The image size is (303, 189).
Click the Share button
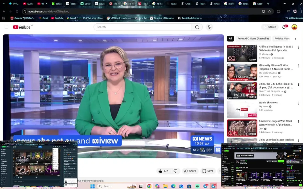coord(190,171)
